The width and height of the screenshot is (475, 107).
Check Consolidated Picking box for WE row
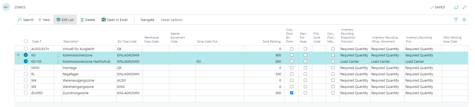pyautogui.click(x=333, y=87)
